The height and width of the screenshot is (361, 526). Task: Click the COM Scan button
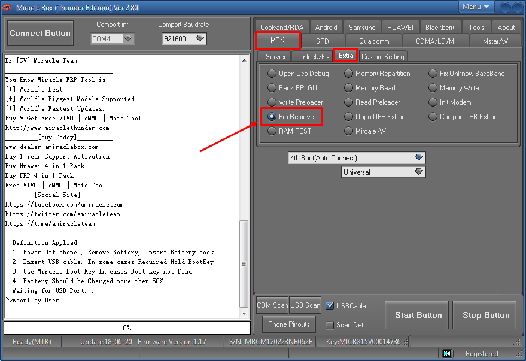coord(272,305)
